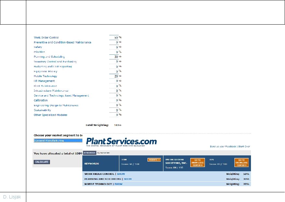Click the Infor Global Solutions, Inc. vendor name
This screenshot has height=202, width=285.
(176, 161)
